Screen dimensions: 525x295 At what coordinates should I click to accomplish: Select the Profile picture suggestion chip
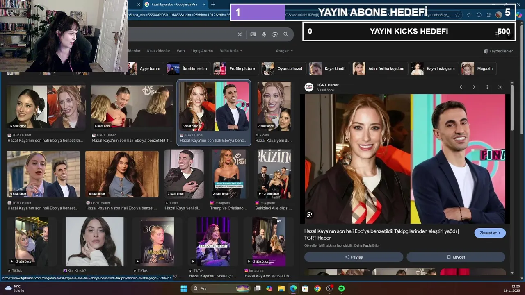coord(236,68)
